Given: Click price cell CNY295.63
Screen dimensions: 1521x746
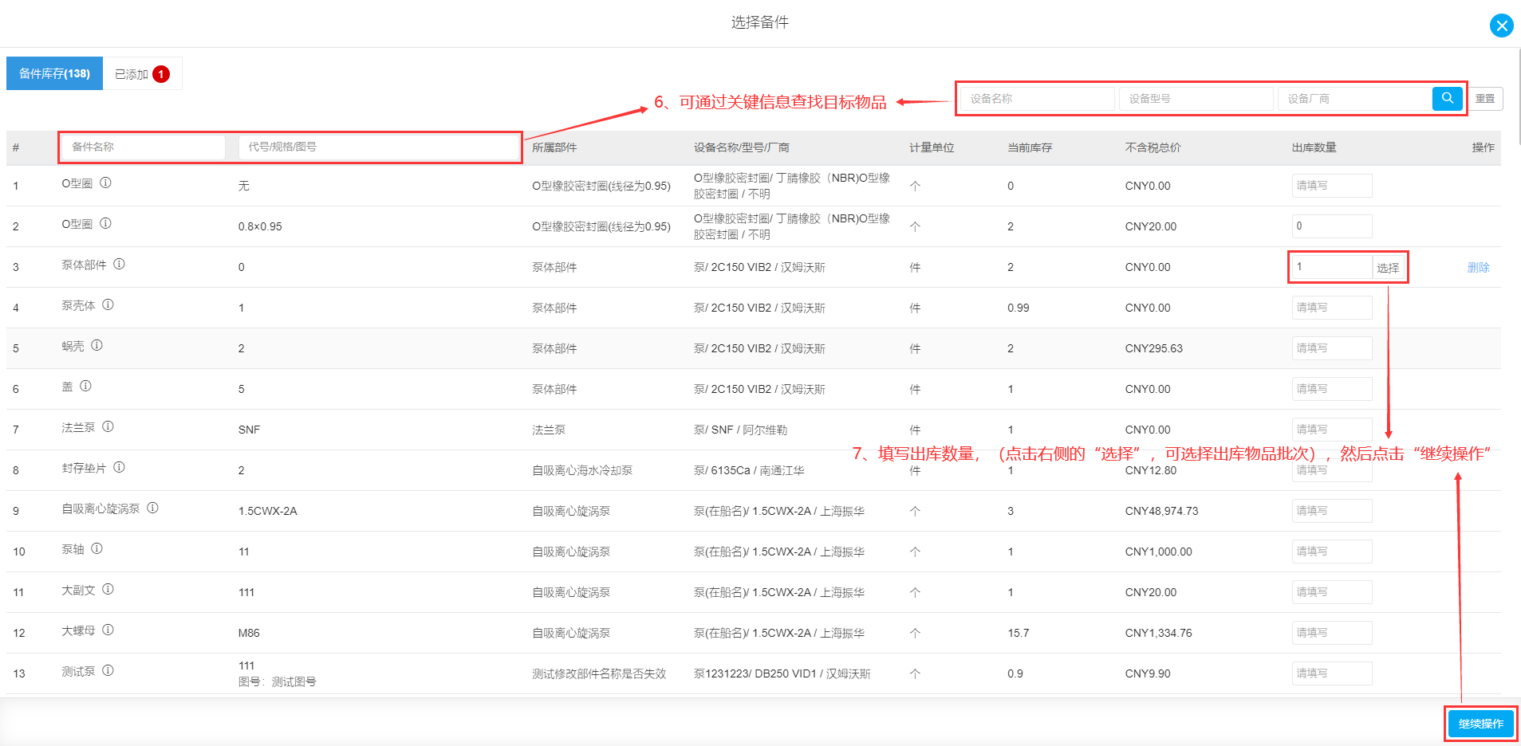Looking at the screenshot, I should pyautogui.click(x=1153, y=348).
